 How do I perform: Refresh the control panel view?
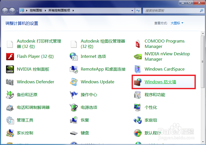tap(138, 11)
